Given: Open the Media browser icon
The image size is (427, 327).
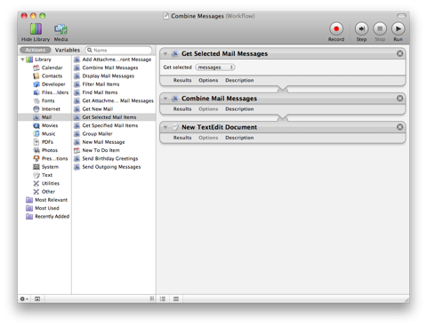Looking at the screenshot, I should point(60,29).
